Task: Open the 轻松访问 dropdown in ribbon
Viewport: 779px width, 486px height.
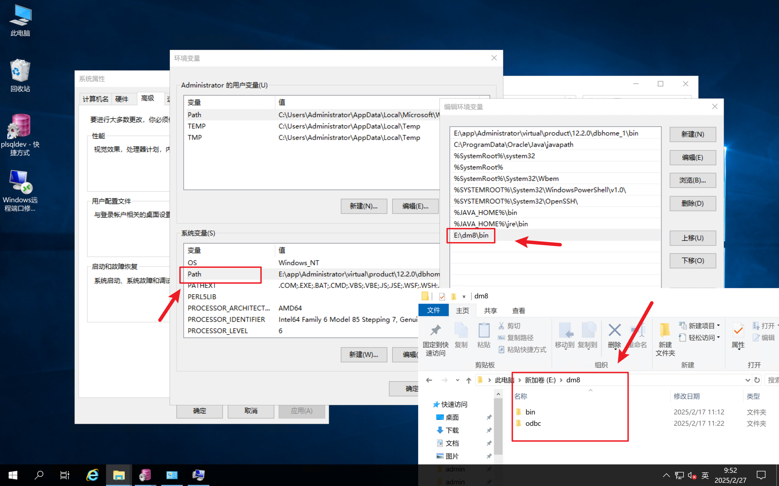Action: click(700, 338)
